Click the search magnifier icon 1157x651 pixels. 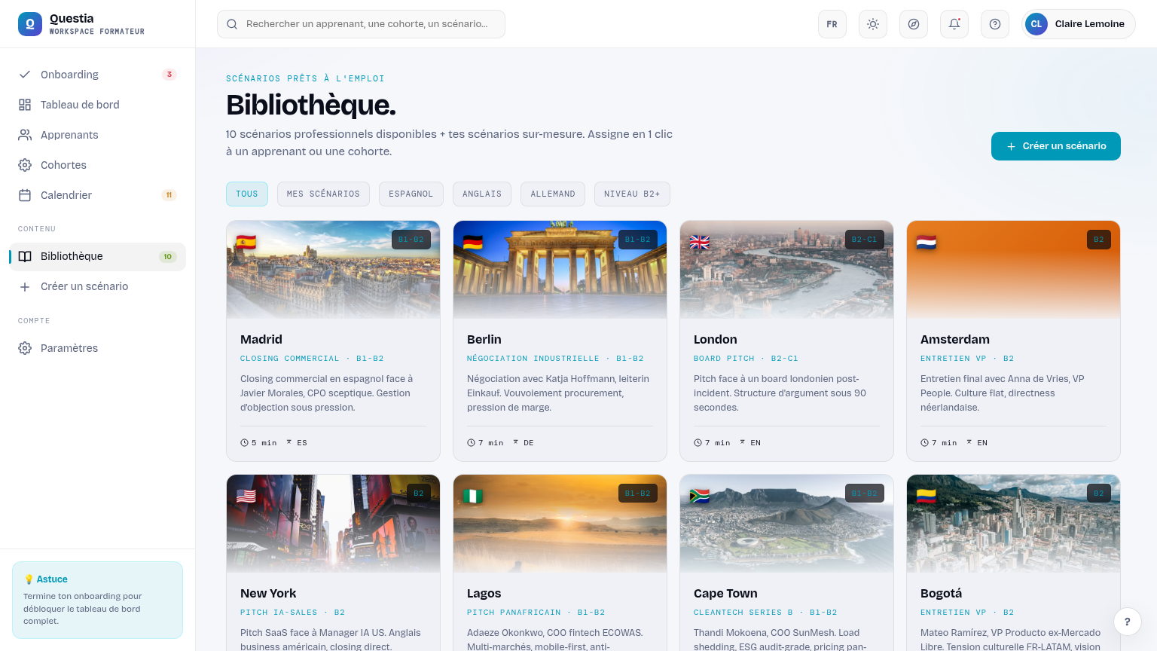click(232, 24)
